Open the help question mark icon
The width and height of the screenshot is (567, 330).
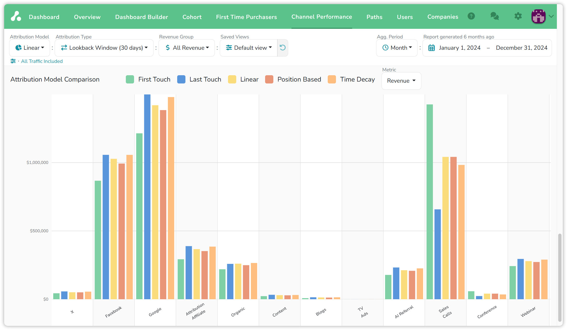click(x=471, y=16)
